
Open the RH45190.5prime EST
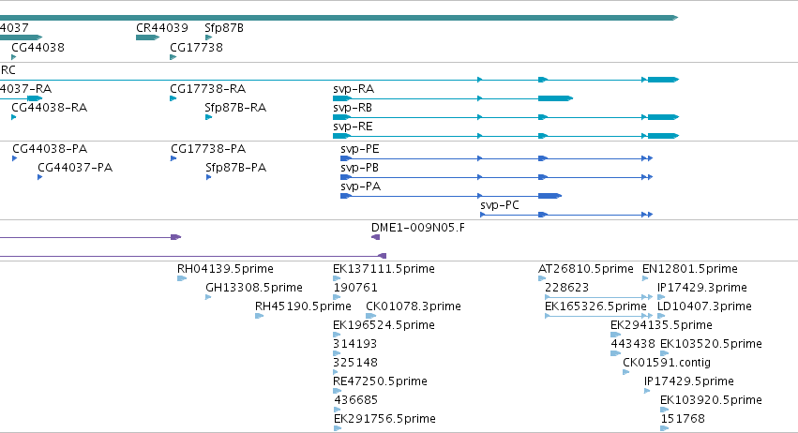click(303, 306)
